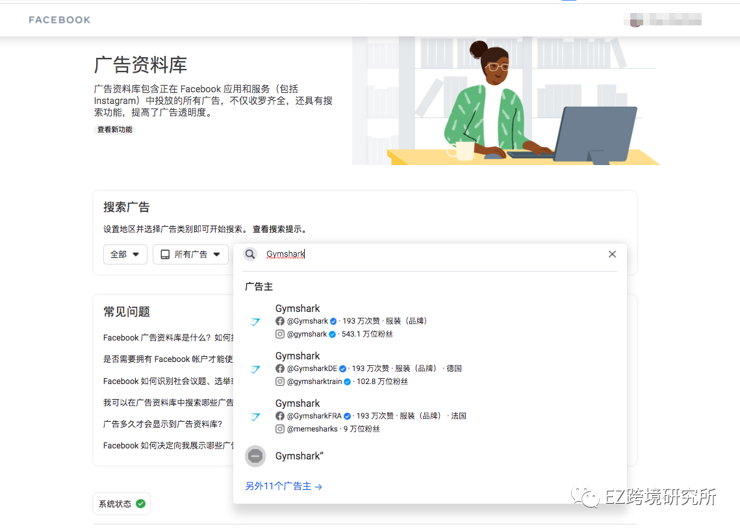Image resolution: width=740 pixels, height=529 pixels.
Task: Click Instagram icon beside @gymsharktrain
Action: (280, 381)
